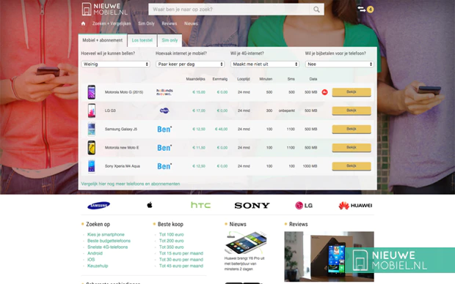Click the Huawei brand logo
This screenshot has height=284, width=455.
[x=355, y=205]
